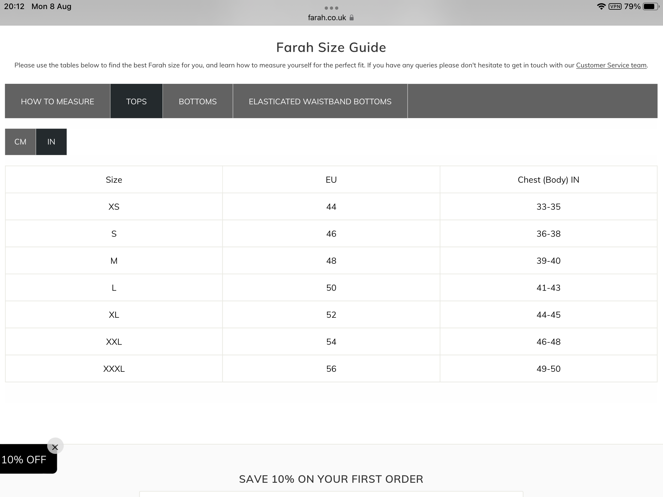This screenshot has width=663, height=497.
Task: Tap the Size column header
Action: click(x=114, y=180)
